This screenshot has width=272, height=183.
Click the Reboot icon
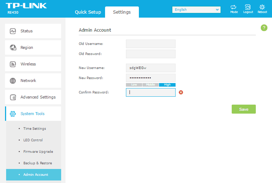[262, 8]
